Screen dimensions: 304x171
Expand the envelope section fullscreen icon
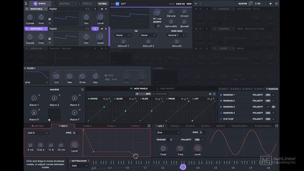pyautogui.click(x=149, y=126)
